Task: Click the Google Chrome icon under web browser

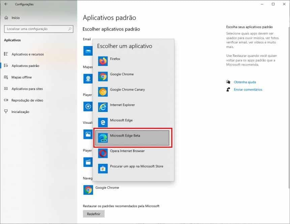Action: (x=88, y=190)
